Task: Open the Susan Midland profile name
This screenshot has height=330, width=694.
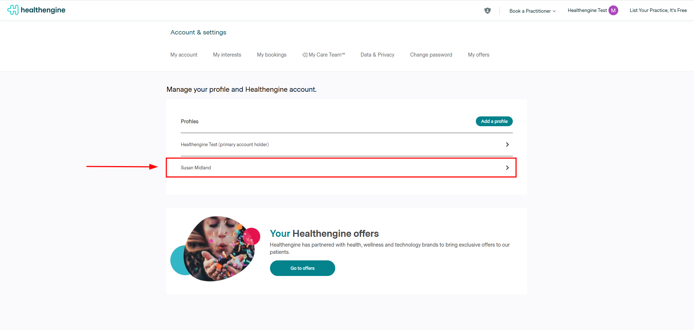Action: pyautogui.click(x=196, y=168)
